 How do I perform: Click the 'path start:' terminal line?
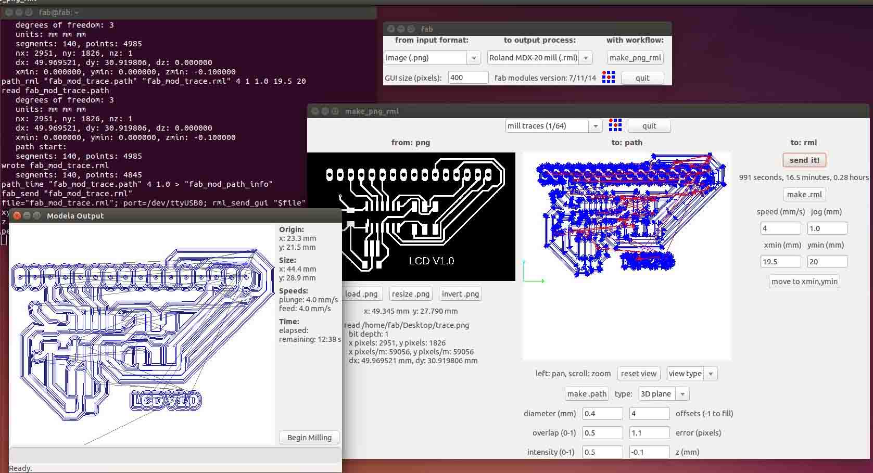click(x=41, y=147)
